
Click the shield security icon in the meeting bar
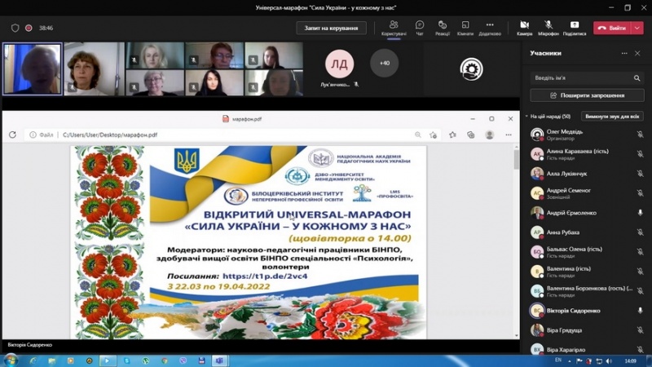15,28
